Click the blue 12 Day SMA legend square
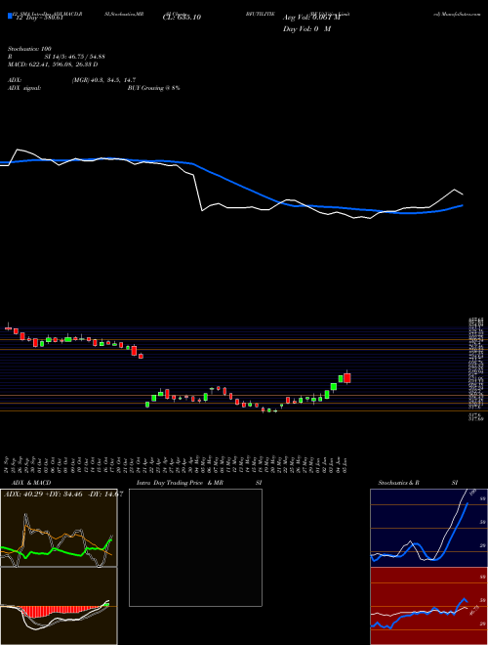488x645 pixels. click(10, 16)
